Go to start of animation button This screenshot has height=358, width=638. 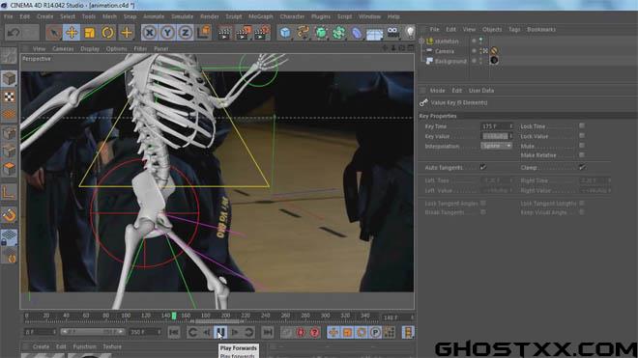174,332
